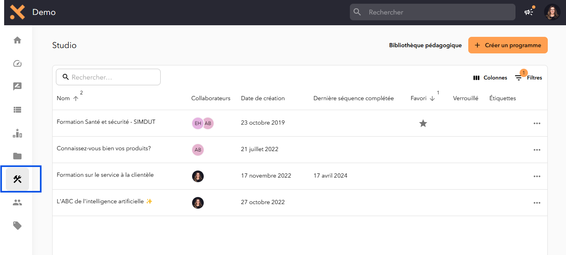The image size is (566, 255).
Task: Open program Connaissez-vous bien vos produits?
Action: (104, 149)
